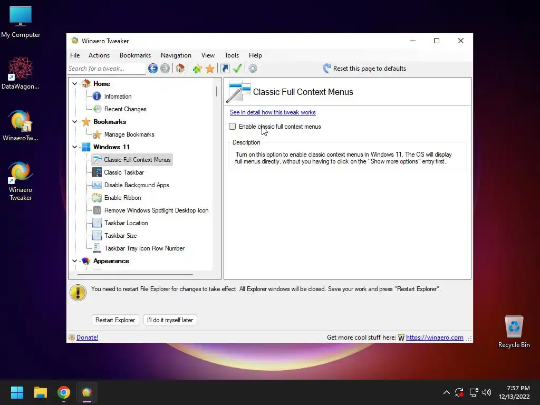Select My Computer desktop icon
The height and width of the screenshot is (405, 540).
[x=21, y=22]
